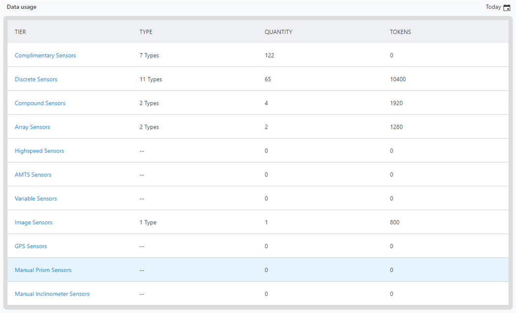Image resolution: width=516 pixels, height=313 pixels.
Task: Open Array Sensors tier details
Action: tap(33, 127)
